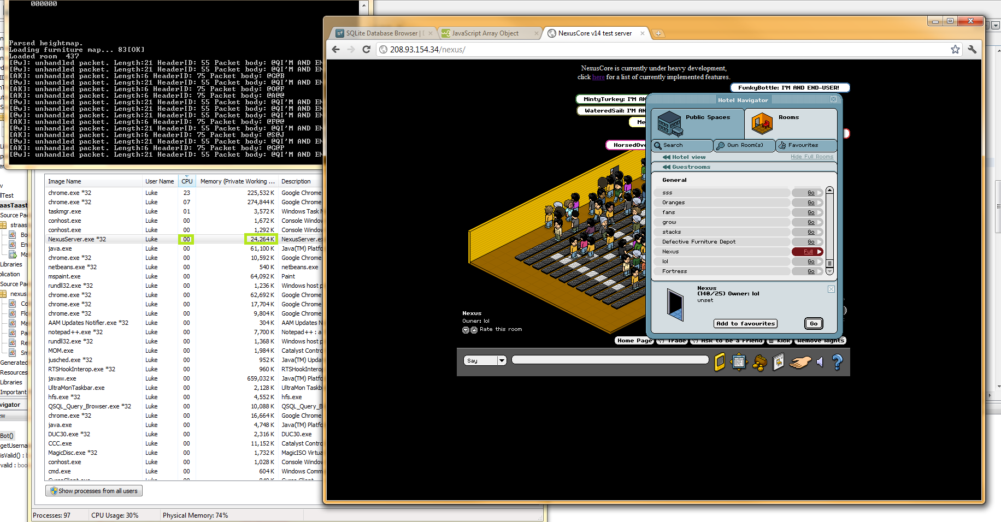The height and width of the screenshot is (522, 1001).
Task: Click thumbs-up icon on Favourites tab
Action: tap(782, 145)
